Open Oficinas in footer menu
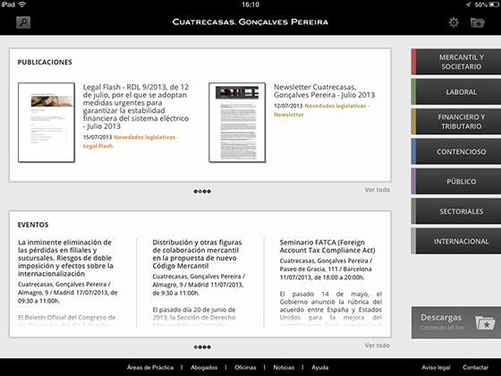Screen dimensions: 501x376 245,367
